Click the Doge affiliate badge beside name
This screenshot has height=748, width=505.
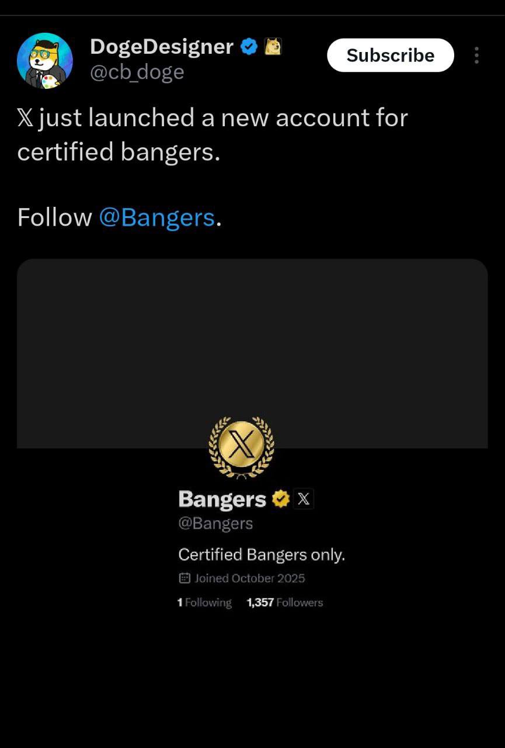tap(273, 46)
